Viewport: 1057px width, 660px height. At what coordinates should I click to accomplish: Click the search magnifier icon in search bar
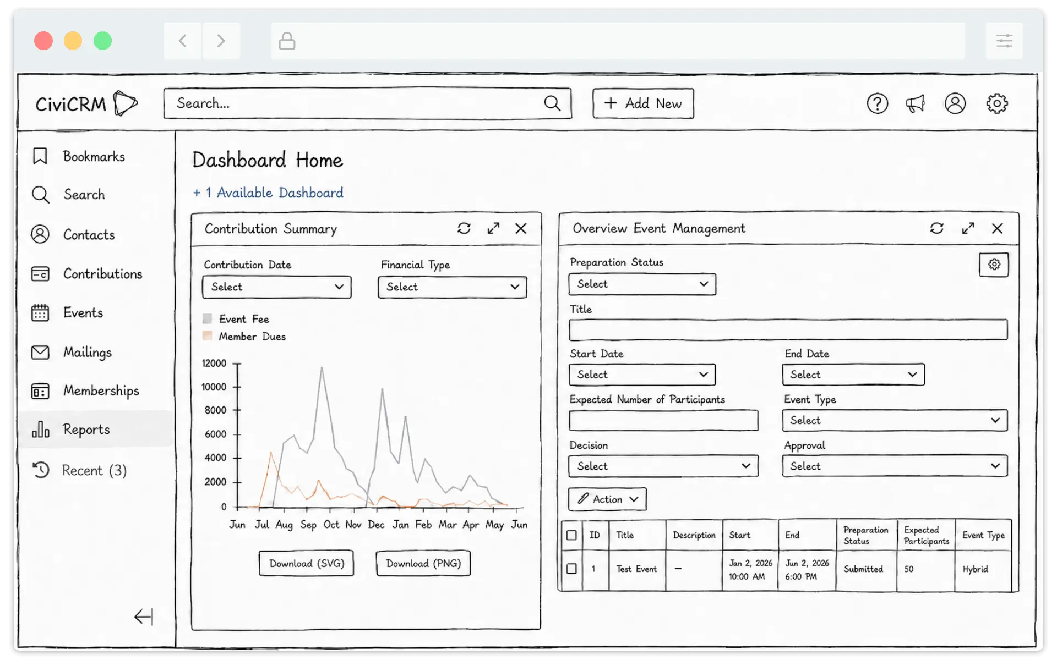tap(552, 103)
